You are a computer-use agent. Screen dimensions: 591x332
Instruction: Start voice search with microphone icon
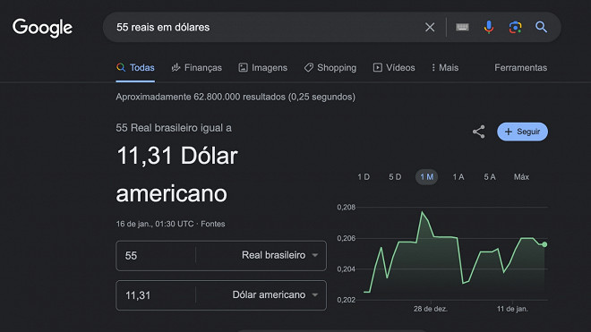[x=489, y=27]
